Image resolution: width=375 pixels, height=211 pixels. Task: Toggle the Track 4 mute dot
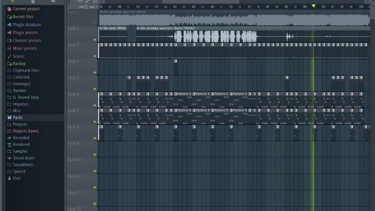tap(95, 73)
